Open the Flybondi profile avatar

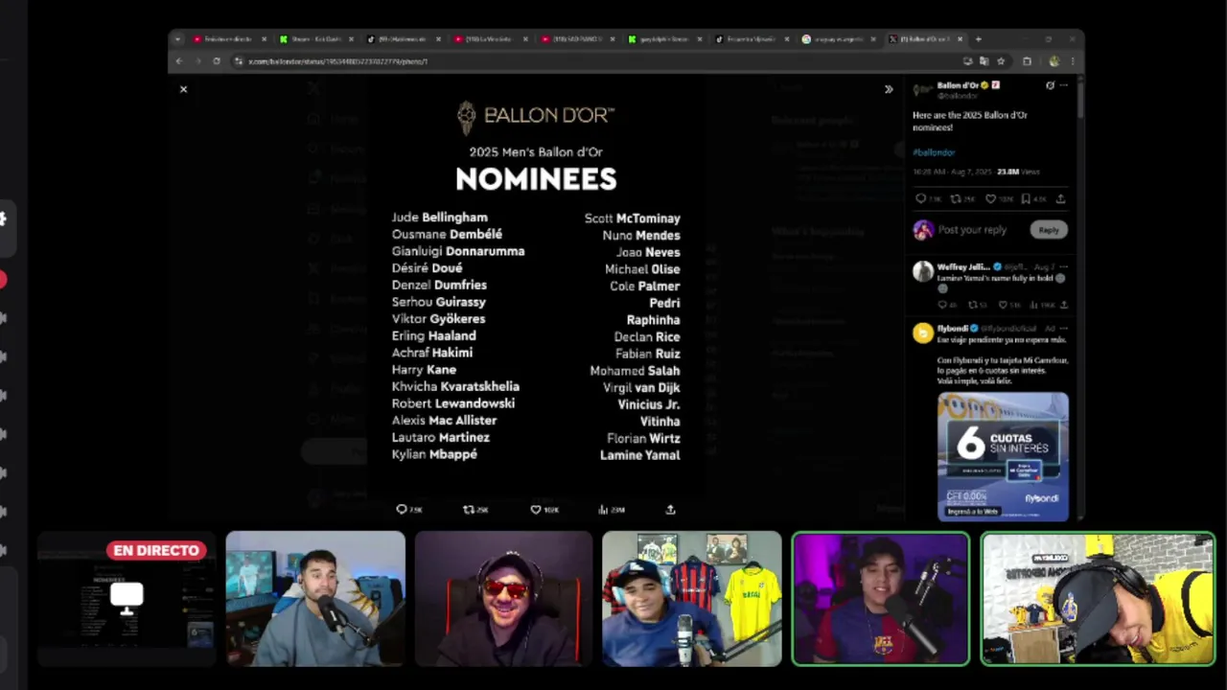tap(923, 333)
